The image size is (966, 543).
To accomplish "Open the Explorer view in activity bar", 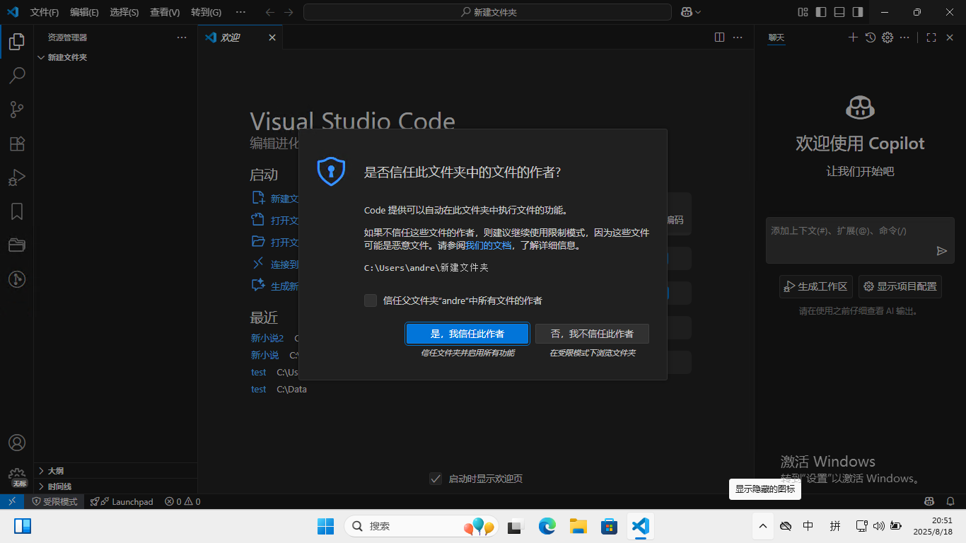I will click(17, 42).
